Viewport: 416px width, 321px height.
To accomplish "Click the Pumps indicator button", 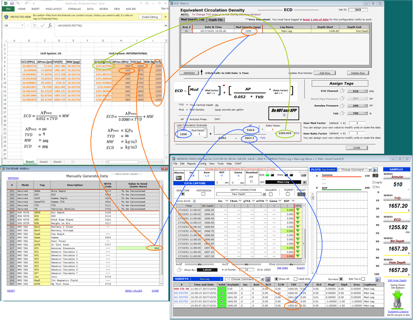I will [x=301, y=194].
